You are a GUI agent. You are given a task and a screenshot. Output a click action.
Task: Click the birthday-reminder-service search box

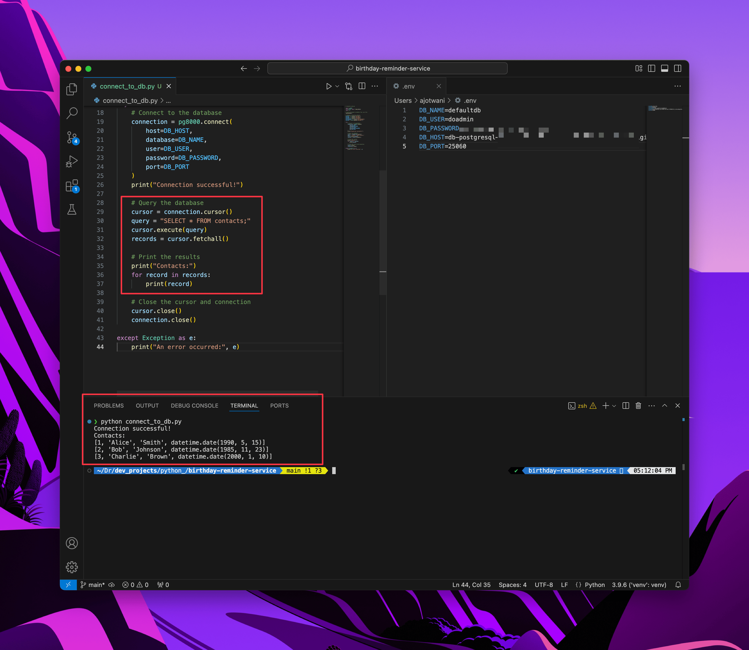tap(387, 69)
